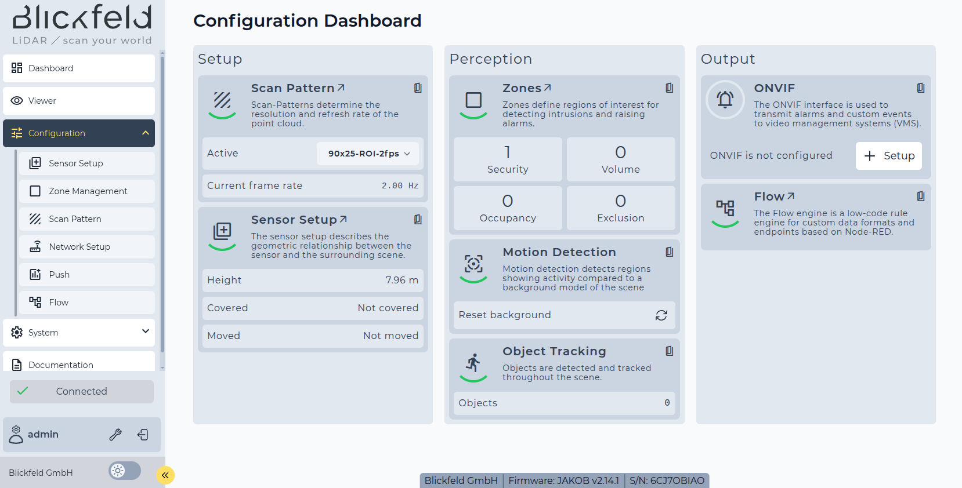Click the ONVIF Setup button

[x=888, y=156]
